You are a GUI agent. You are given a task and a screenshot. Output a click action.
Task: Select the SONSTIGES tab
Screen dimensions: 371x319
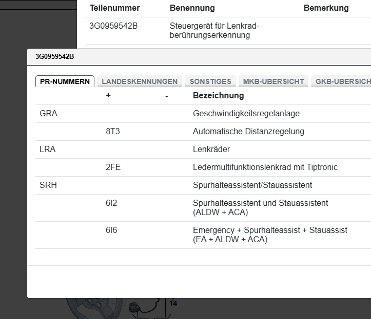pos(210,81)
